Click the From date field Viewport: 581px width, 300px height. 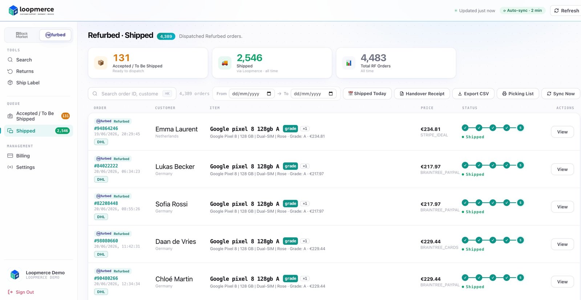click(x=251, y=93)
